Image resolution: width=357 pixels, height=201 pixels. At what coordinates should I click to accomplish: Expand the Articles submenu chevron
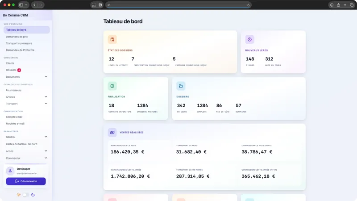point(46,97)
